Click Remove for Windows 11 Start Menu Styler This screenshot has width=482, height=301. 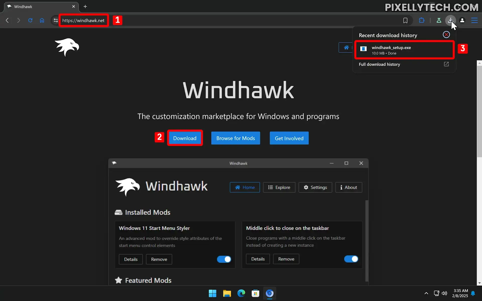(x=159, y=259)
